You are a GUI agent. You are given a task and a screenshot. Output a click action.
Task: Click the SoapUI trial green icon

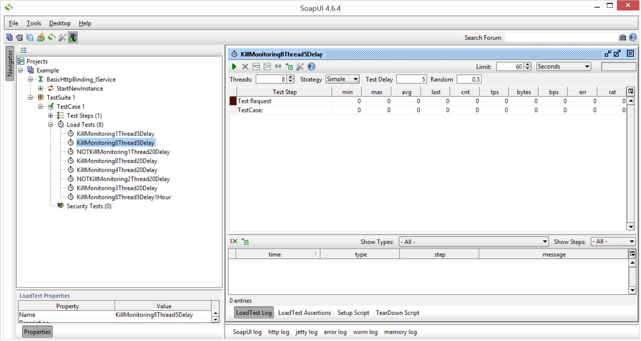tap(51, 37)
